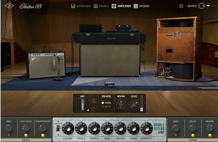Click the tremolo Speed knob
The width and height of the screenshot is (218, 142).
point(134,129)
